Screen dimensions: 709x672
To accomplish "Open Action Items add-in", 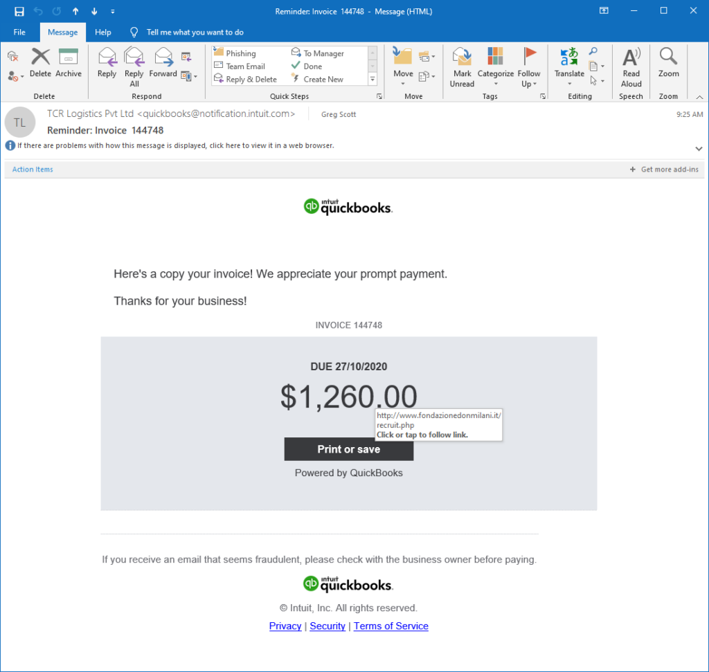I will pyautogui.click(x=33, y=170).
